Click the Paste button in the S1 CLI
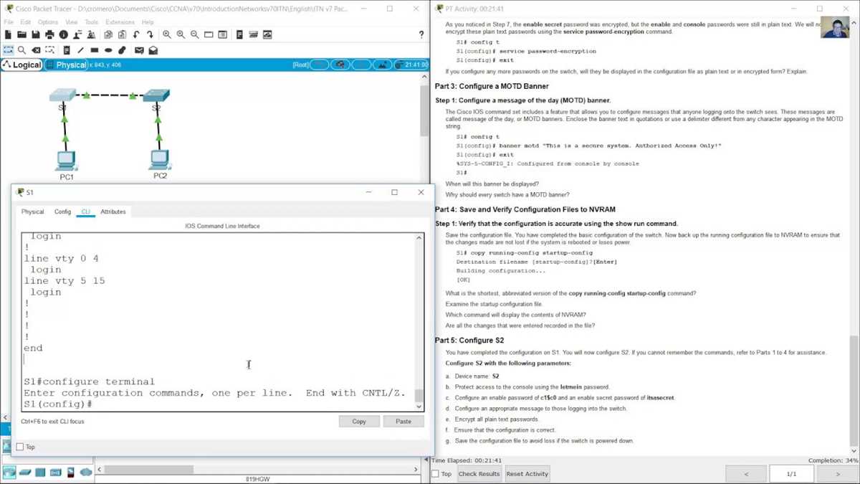Image resolution: width=860 pixels, height=484 pixels. click(403, 422)
